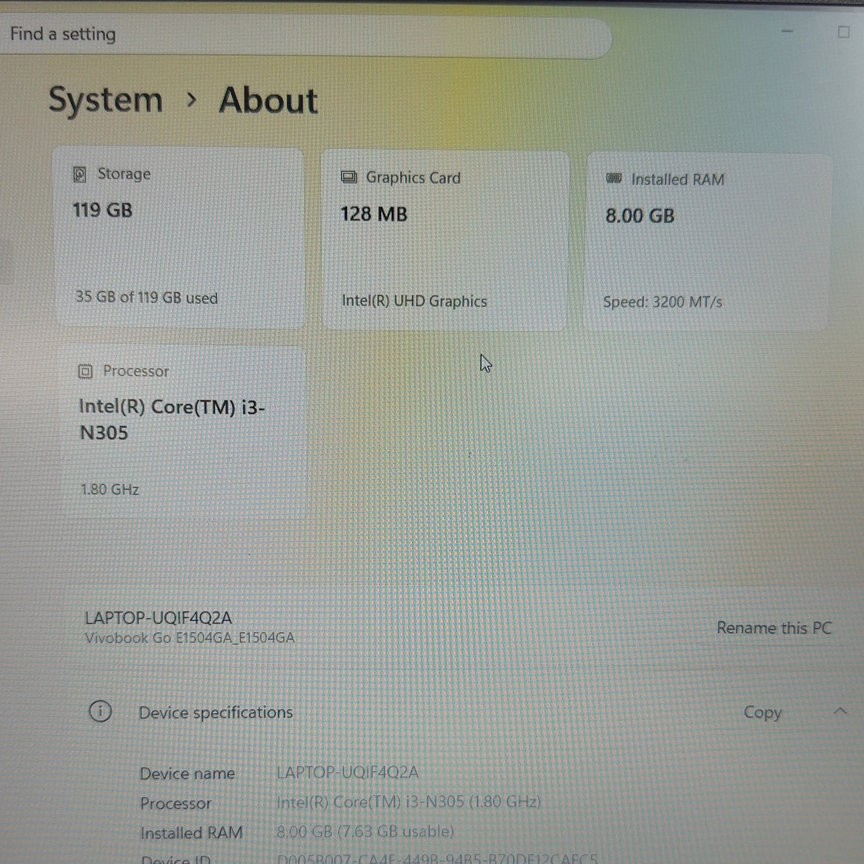864x864 pixels.
Task: Click the Graphics Card monitor icon
Action: [x=349, y=177]
